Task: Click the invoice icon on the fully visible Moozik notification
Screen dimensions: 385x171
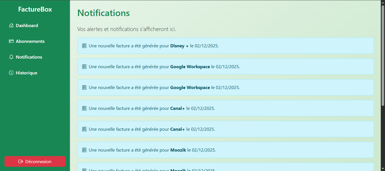Action: click(x=84, y=150)
